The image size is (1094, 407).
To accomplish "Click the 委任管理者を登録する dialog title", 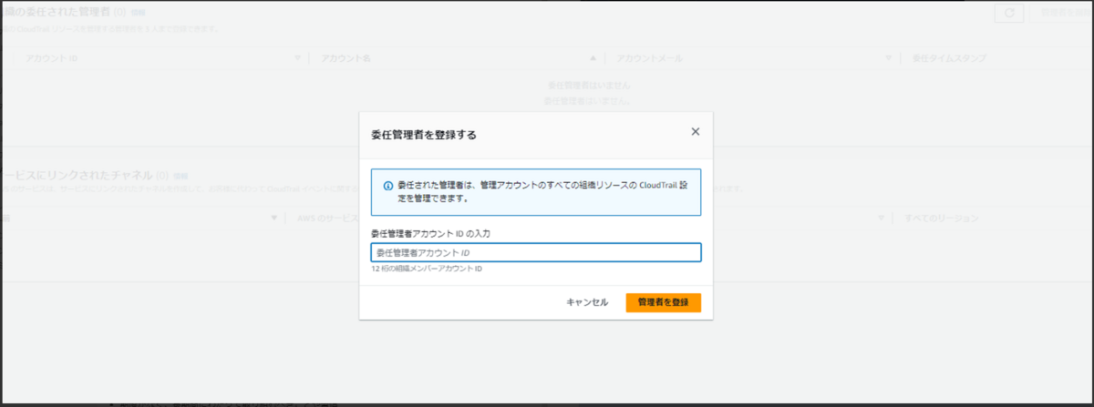I will click(423, 135).
